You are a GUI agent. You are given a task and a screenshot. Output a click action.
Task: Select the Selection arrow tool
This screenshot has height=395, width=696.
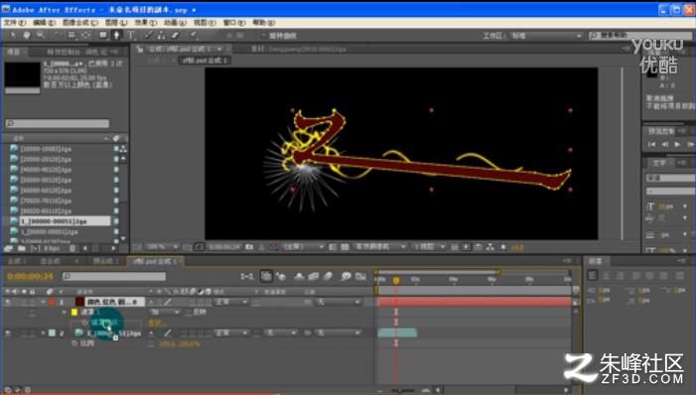pyautogui.click(x=13, y=35)
